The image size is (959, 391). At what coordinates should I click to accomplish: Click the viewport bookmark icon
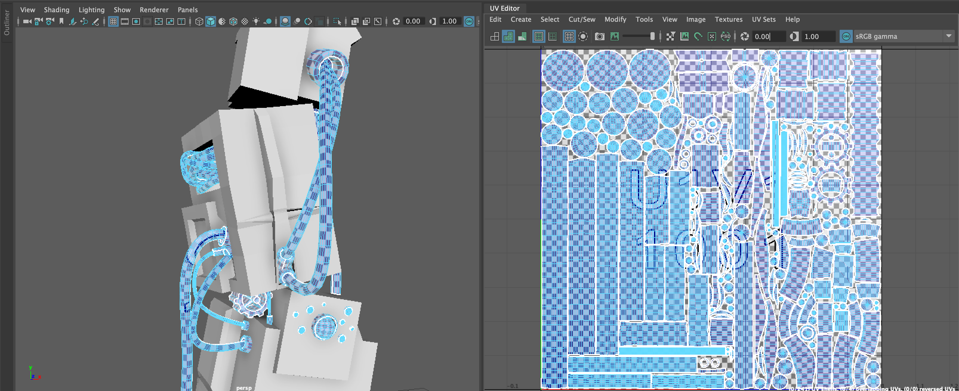point(61,21)
